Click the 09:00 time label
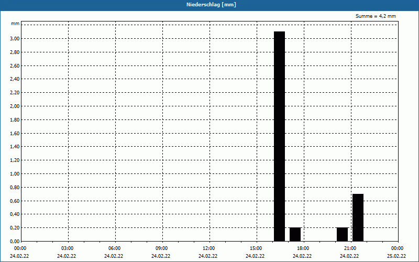 162,248
